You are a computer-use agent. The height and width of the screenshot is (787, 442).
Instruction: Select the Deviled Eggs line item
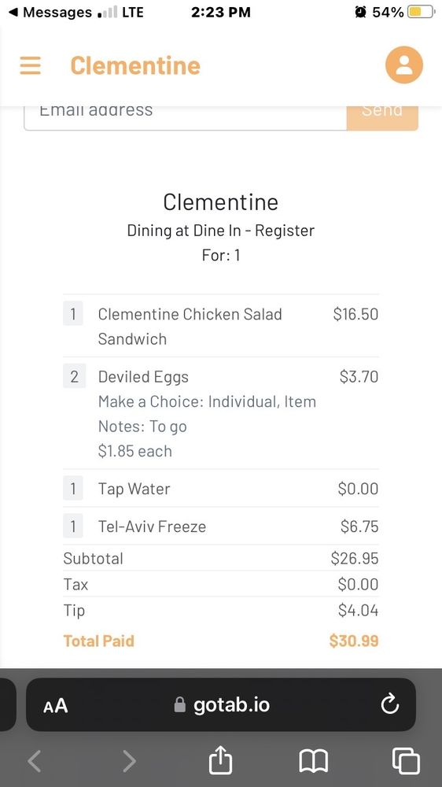click(x=221, y=413)
